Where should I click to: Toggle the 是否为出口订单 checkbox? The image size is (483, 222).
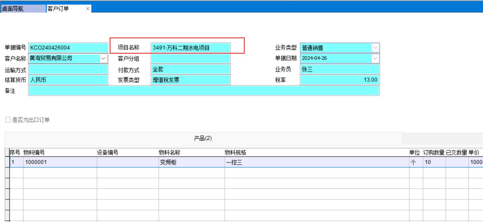click(x=8, y=120)
